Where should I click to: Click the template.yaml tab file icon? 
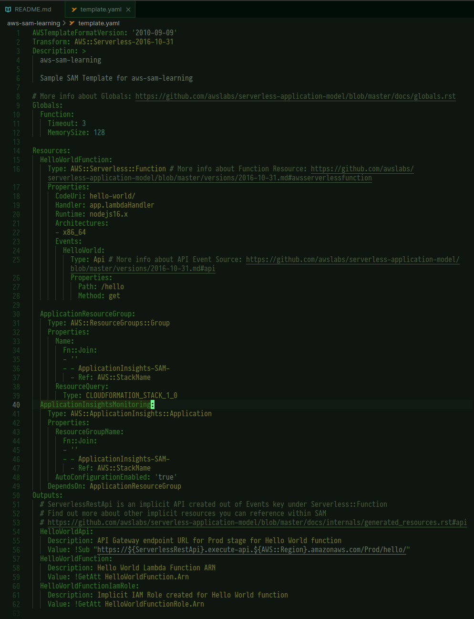coord(73,9)
